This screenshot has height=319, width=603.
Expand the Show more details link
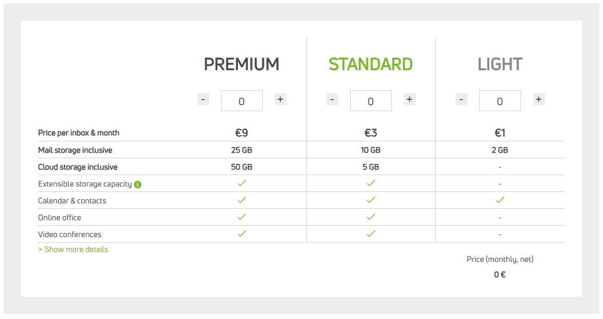click(x=73, y=250)
